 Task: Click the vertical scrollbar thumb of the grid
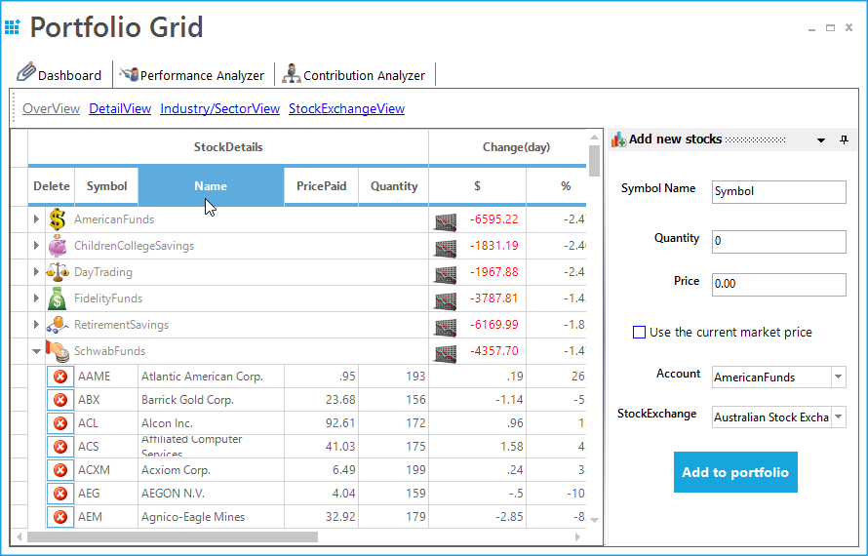coord(595,161)
